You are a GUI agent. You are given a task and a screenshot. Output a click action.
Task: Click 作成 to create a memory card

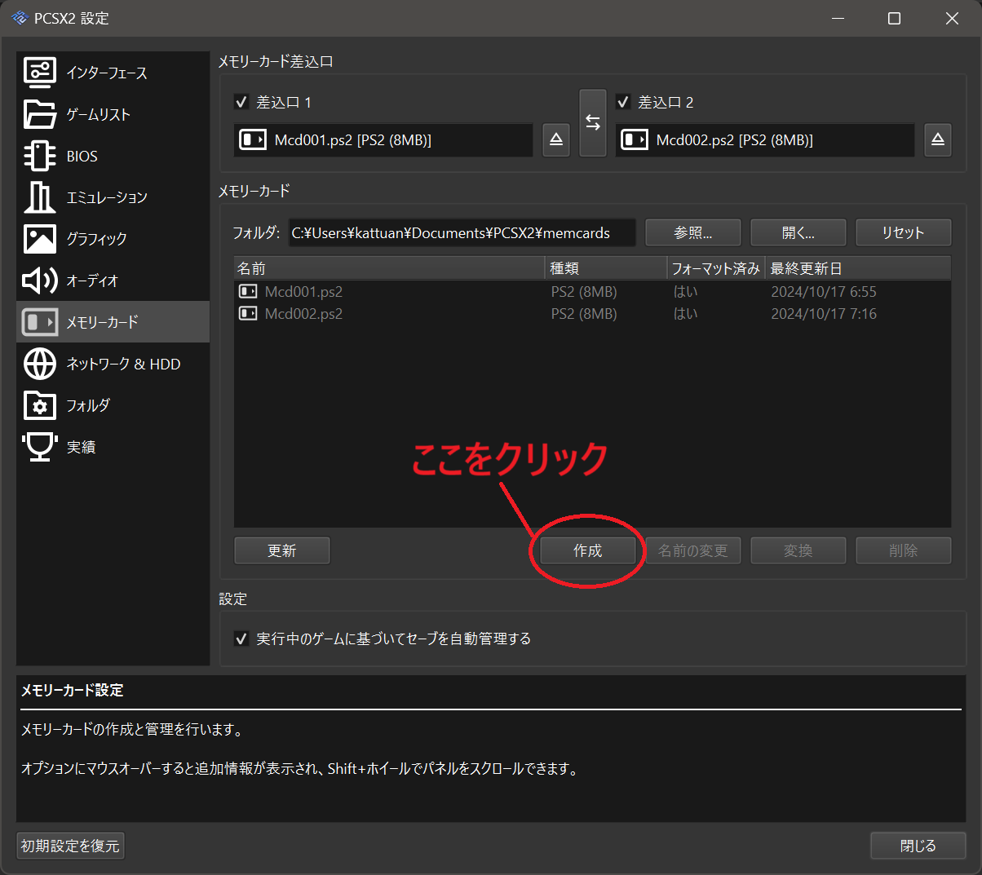click(588, 550)
